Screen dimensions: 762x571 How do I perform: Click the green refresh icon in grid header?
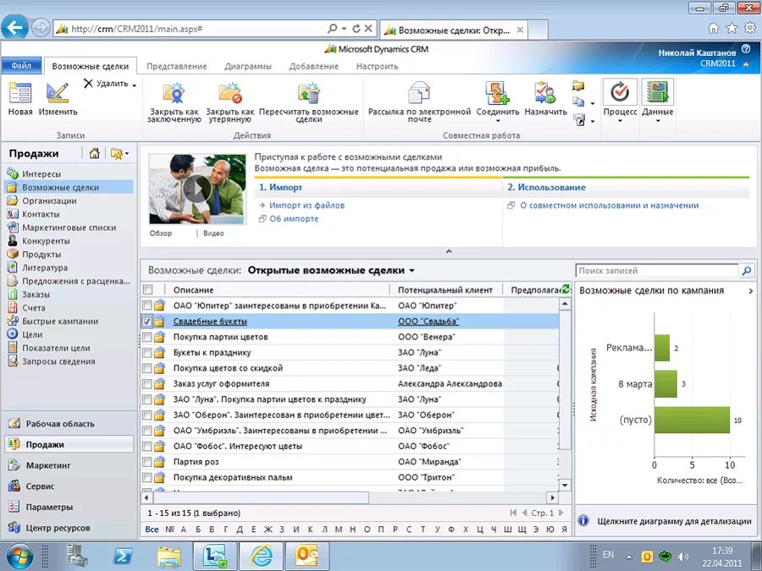566,289
